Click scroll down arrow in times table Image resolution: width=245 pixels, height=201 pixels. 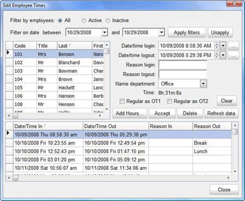pyautogui.click(x=235, y=171)
